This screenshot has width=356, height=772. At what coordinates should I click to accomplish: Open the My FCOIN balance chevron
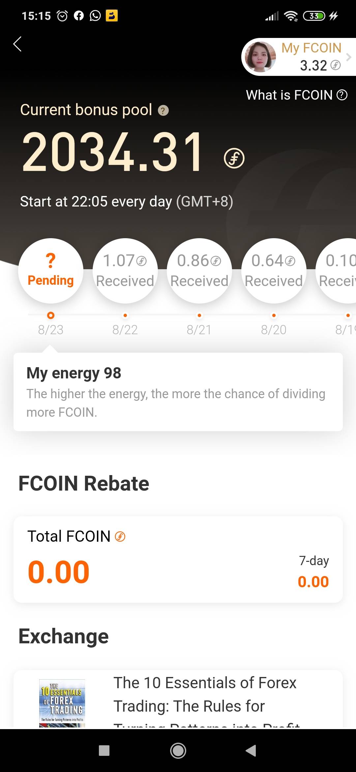[348, 57]
